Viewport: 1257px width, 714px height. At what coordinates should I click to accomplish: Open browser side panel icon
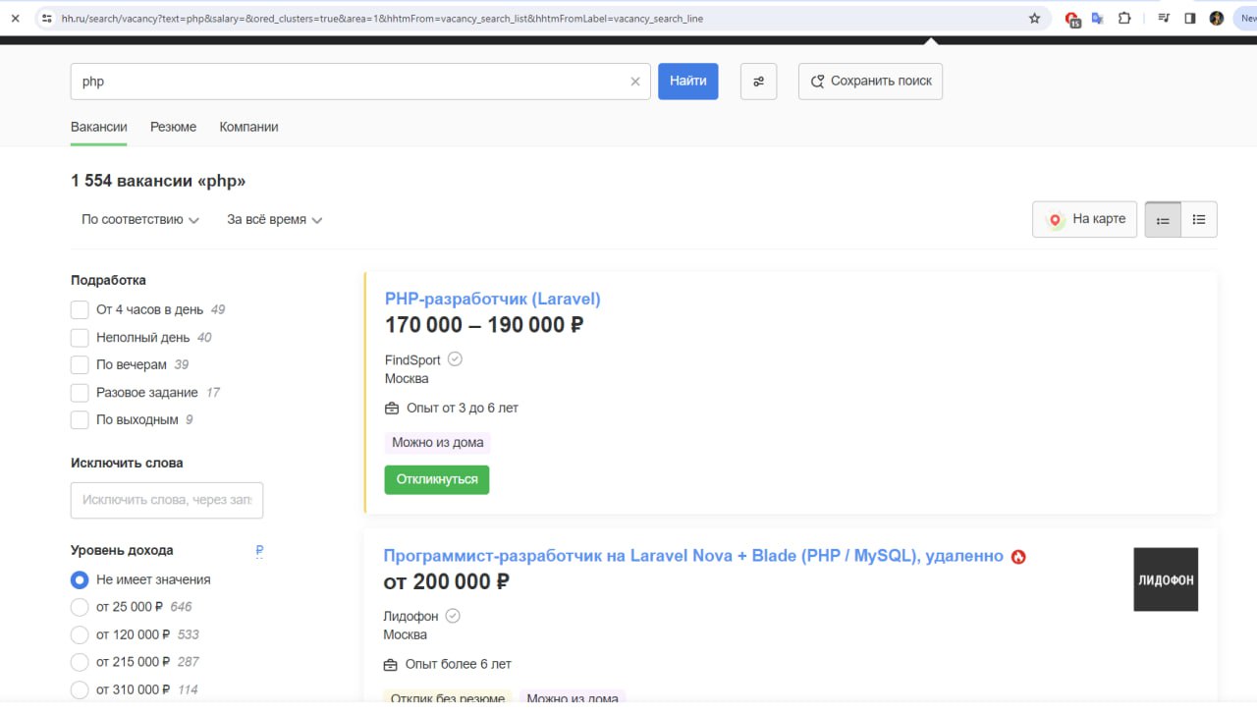pyautogui.click(x=1189, y=18)
